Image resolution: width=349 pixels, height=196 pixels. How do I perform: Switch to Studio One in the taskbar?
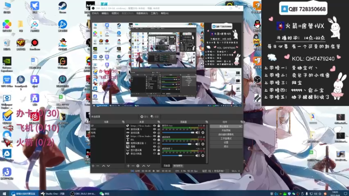click(53, 193)
